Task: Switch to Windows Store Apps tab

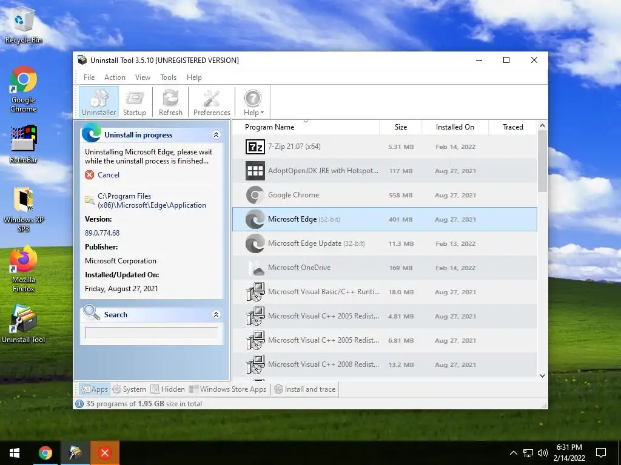Action: (228, 389)
